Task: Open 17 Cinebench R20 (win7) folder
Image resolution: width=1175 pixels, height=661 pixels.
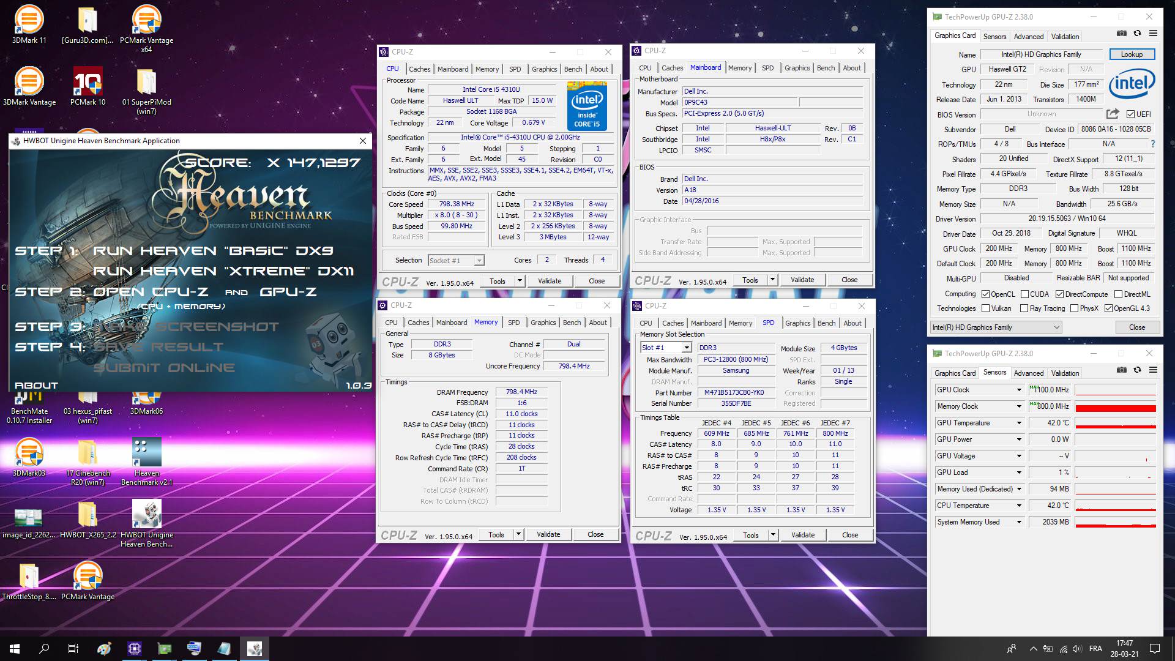Action: click(x=88, y=462)
